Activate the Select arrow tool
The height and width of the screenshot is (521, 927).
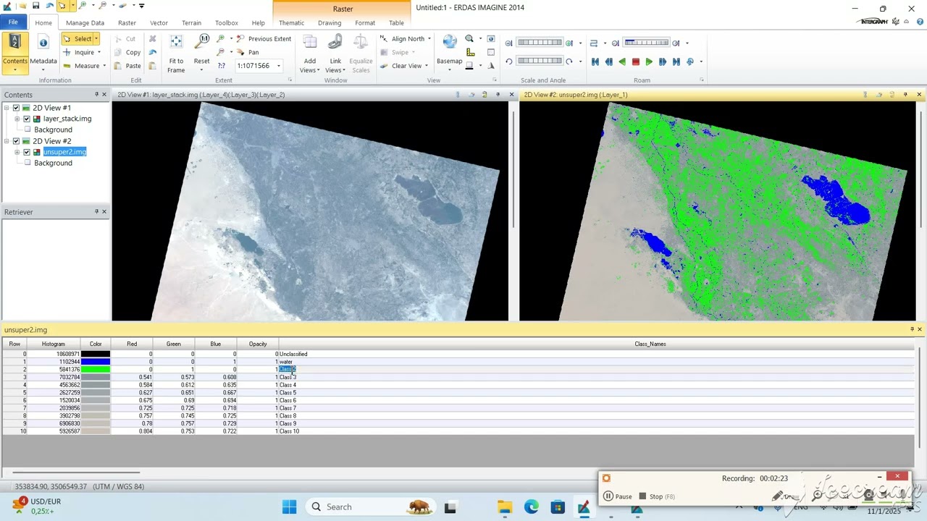pos(77,38)
